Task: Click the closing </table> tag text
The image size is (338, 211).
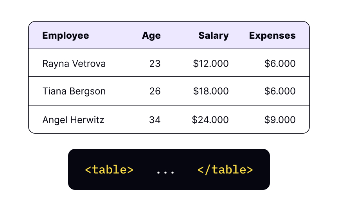Action: click(x=225, y=170)
